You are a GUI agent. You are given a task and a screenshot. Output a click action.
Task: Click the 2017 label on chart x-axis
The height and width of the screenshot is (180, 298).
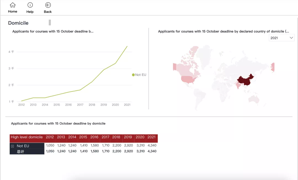click(x=80, y=105)
